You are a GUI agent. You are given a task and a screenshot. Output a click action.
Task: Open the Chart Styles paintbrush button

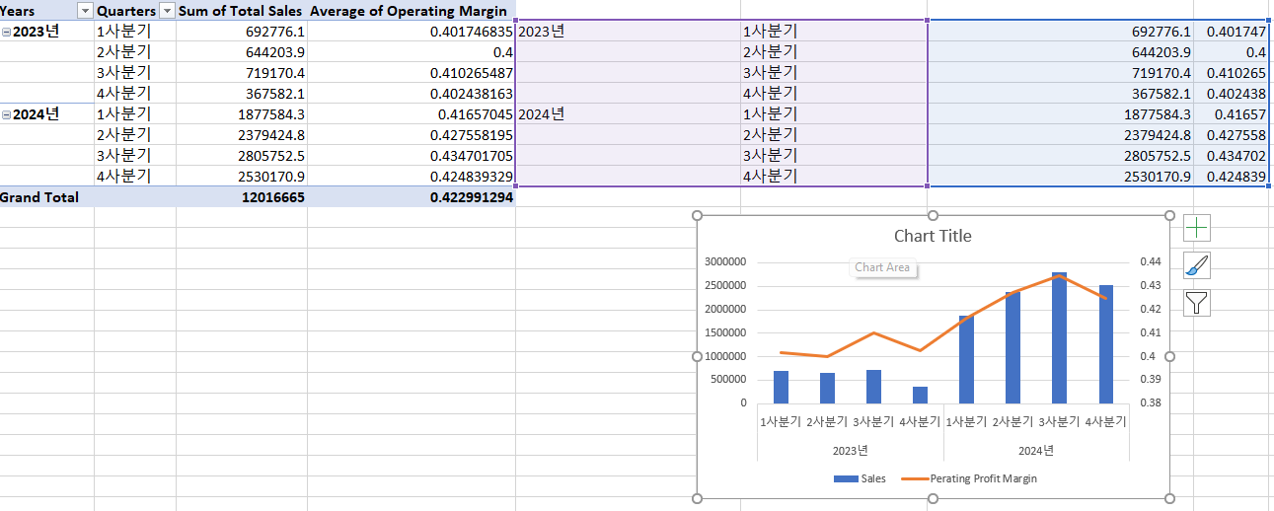(1196, 265)
